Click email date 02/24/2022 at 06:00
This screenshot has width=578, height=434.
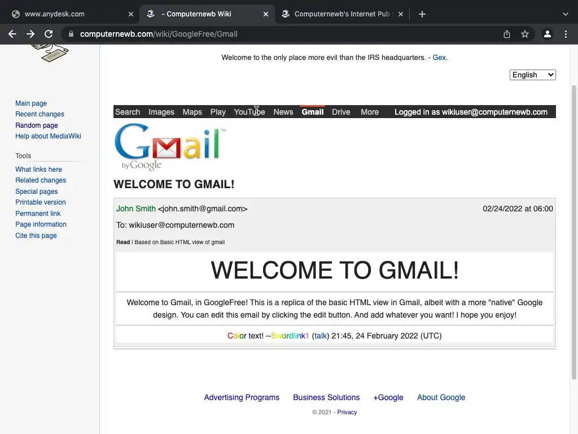(518, 209)
